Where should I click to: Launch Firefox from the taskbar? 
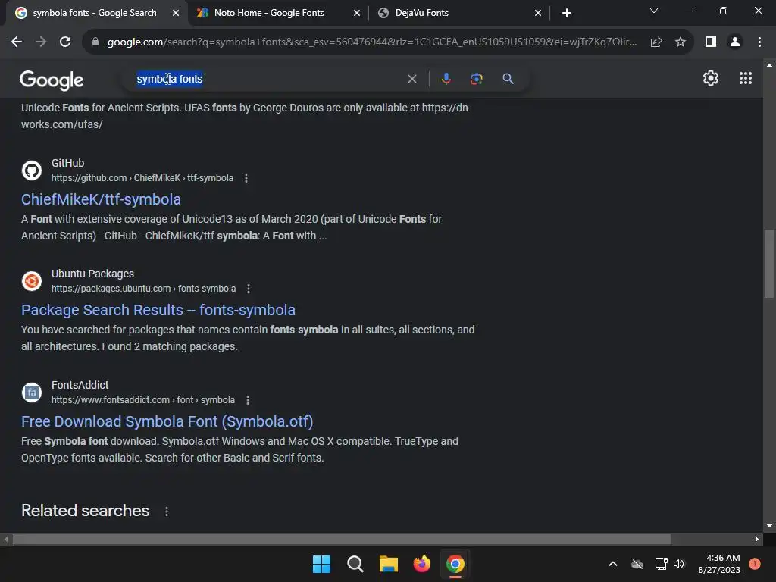(421, 564)
